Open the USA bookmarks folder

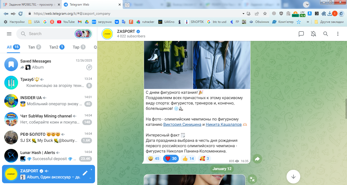coord(34,22)
